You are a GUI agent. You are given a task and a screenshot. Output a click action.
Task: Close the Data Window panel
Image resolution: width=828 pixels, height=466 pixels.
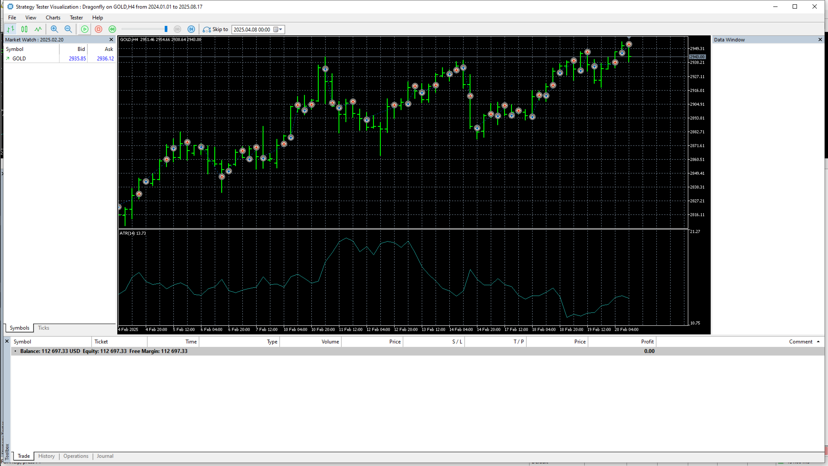point(820,40)
